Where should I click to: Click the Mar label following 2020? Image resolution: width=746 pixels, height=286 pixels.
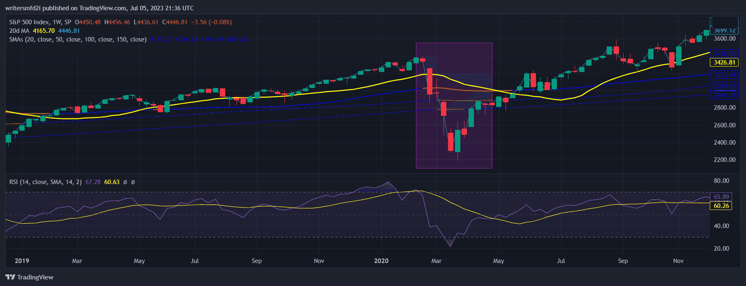click(x=436, y=261)
